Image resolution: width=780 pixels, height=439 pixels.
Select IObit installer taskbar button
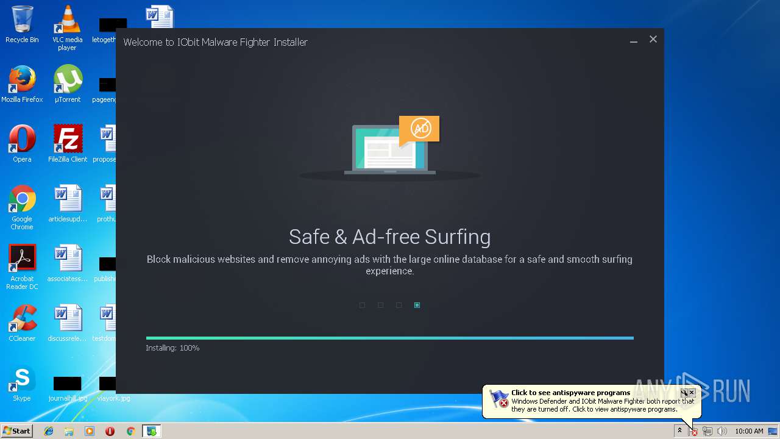(x=151, y=431)
